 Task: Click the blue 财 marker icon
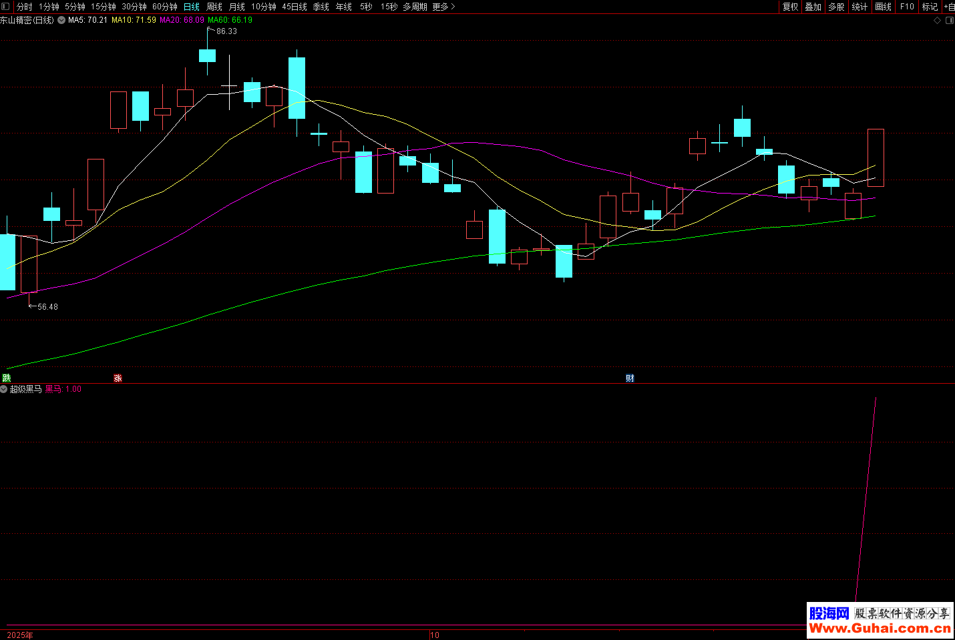(x=630, y=378)
